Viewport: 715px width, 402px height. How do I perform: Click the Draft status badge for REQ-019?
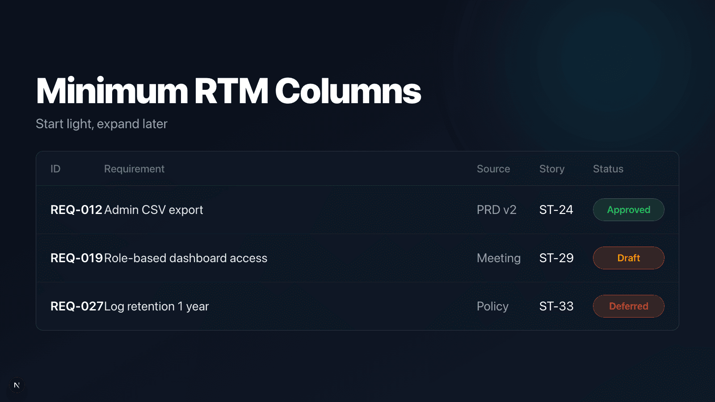pos(628,258)
